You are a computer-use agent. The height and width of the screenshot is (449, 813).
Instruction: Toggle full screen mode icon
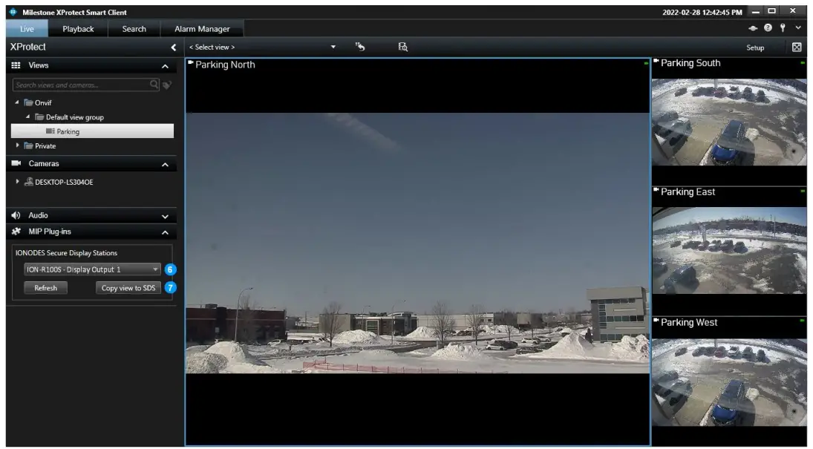point(797,47)
